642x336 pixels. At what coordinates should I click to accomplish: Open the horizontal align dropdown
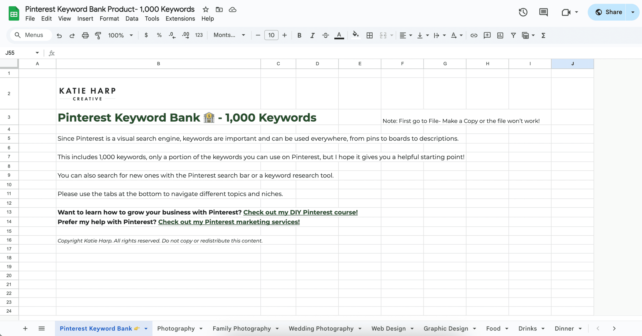click(x=406, y=35)
